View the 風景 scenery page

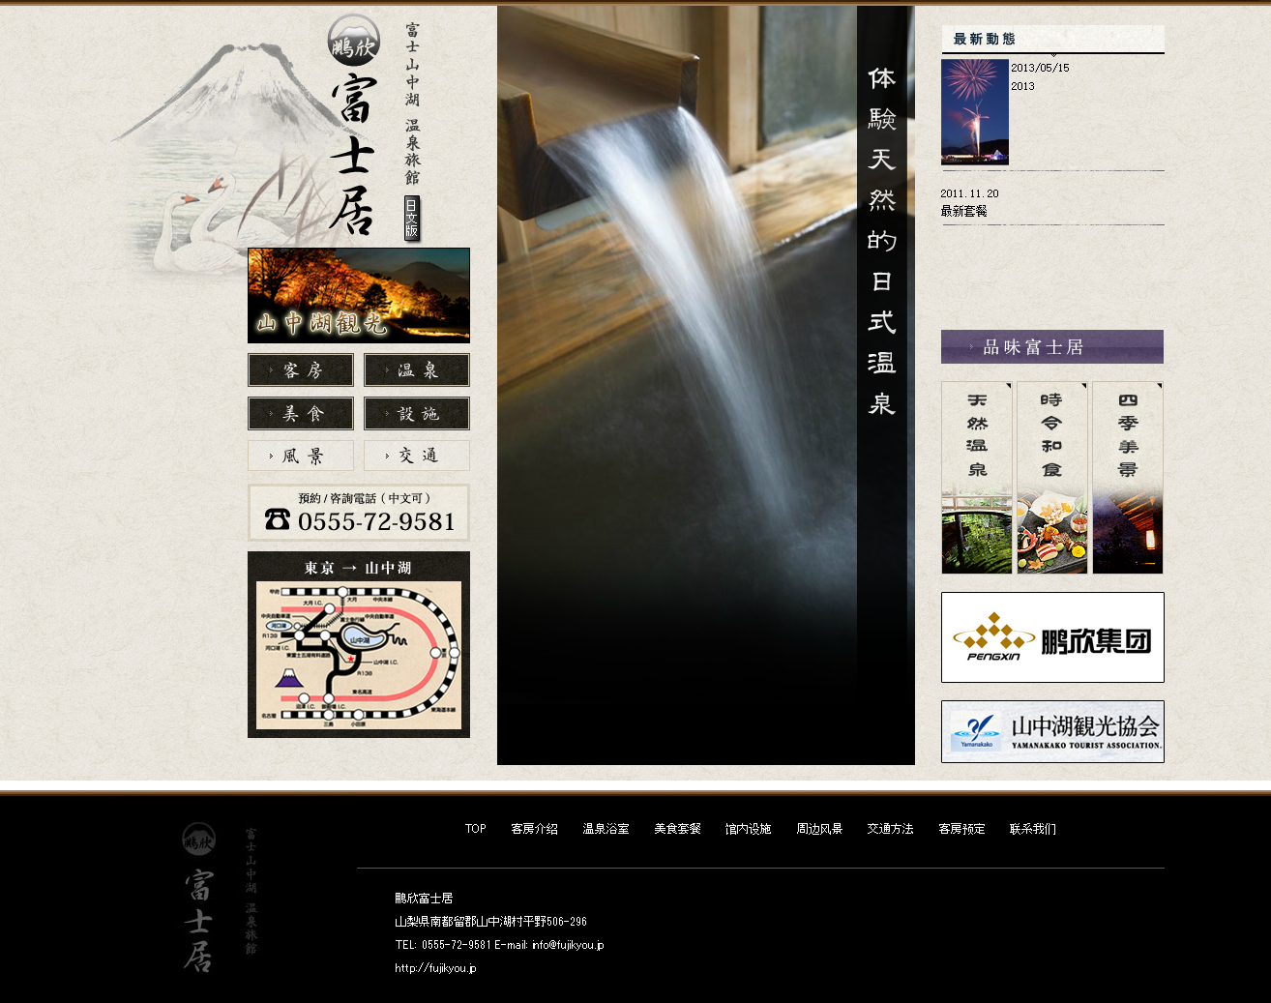pyautogui.click(x=301, y=456)
